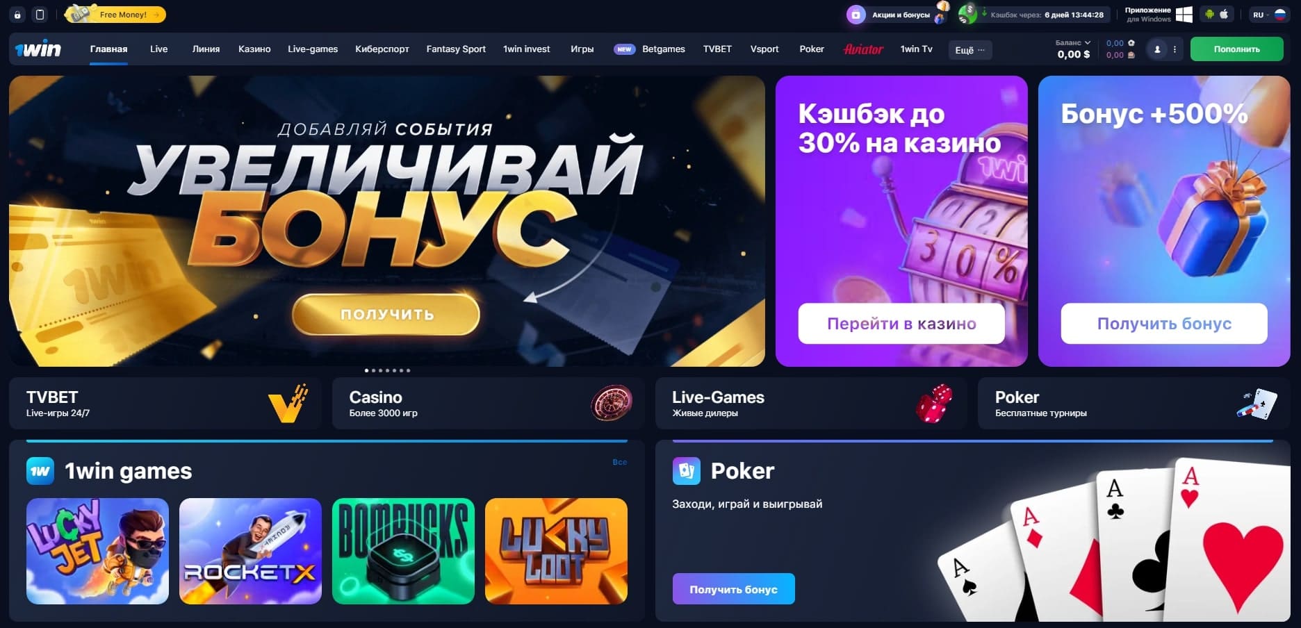Image resolution: width=1301 pixels, height=628 pixels.
Task: Click the Apple app download icon
Action: coord(1224,14)
